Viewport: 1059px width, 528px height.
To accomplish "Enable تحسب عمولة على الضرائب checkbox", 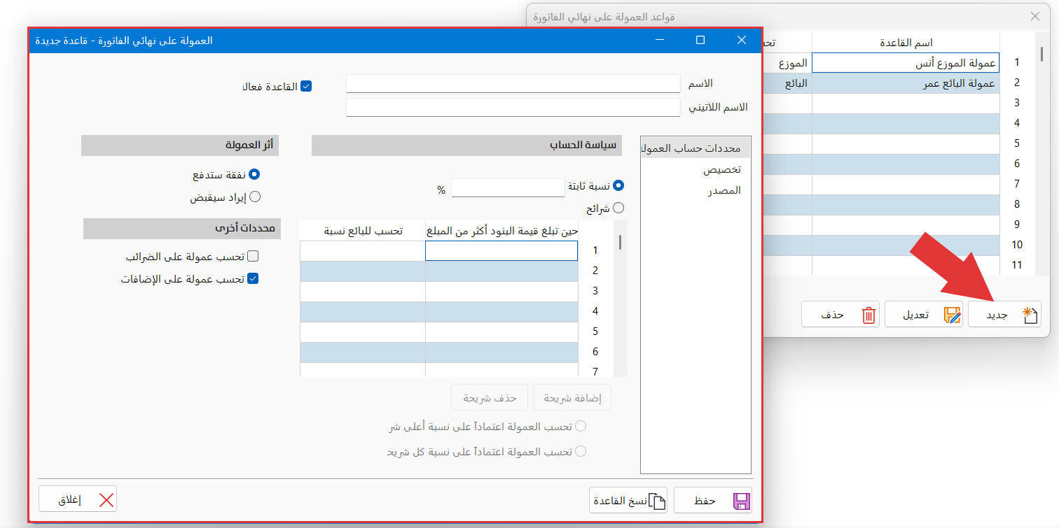I will (254, 257).
